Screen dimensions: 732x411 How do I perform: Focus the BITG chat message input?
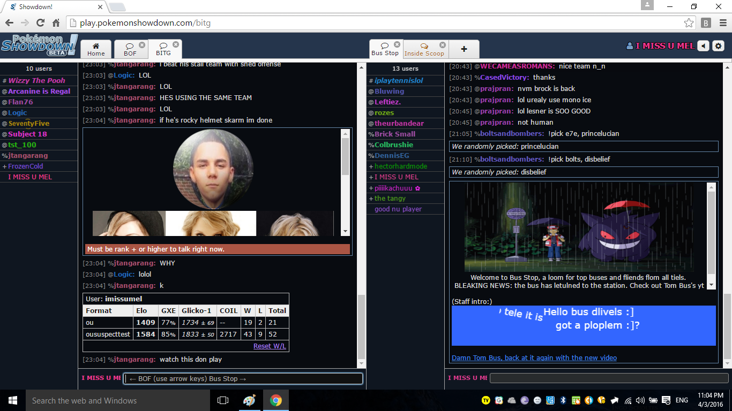(243, 379)
